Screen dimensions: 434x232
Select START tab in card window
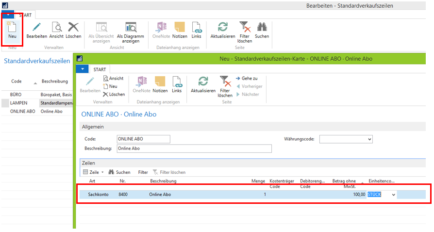pos(100,69)
